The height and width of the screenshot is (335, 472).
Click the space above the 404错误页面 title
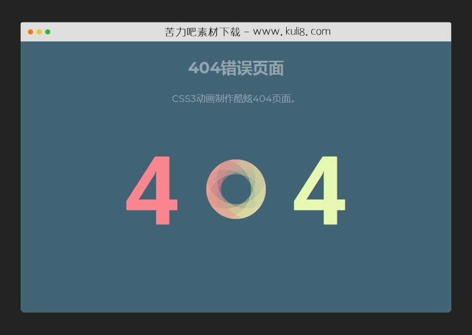(x=236, y=51)
